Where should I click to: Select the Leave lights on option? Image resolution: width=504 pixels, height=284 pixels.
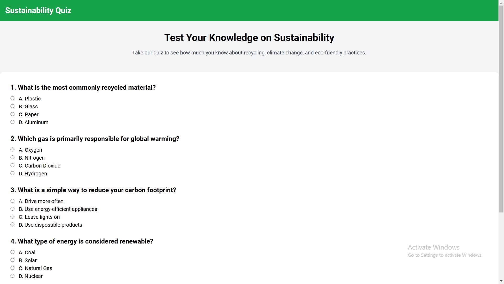point(13,217)
